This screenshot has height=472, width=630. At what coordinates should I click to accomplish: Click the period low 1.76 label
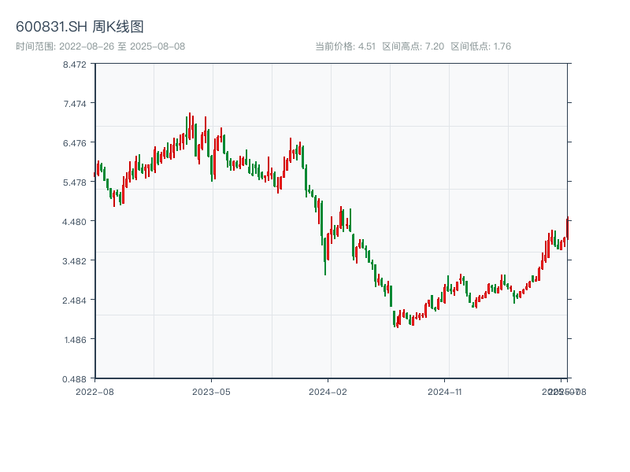480,46
